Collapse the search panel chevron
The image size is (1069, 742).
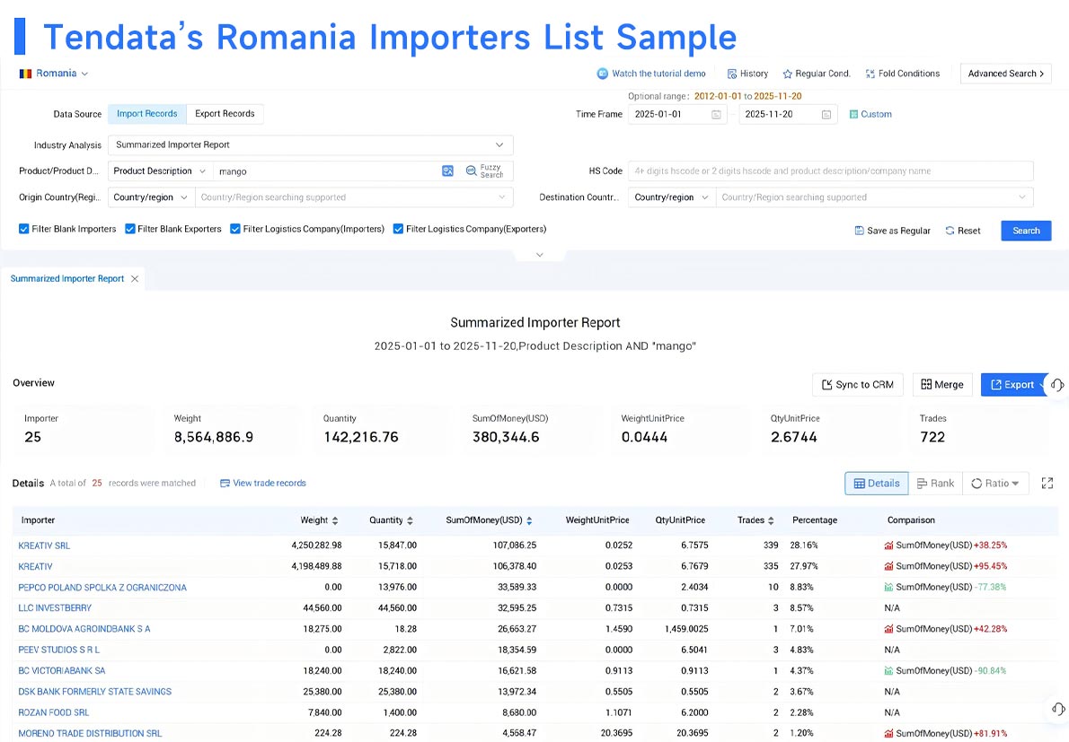coord(539,255)
